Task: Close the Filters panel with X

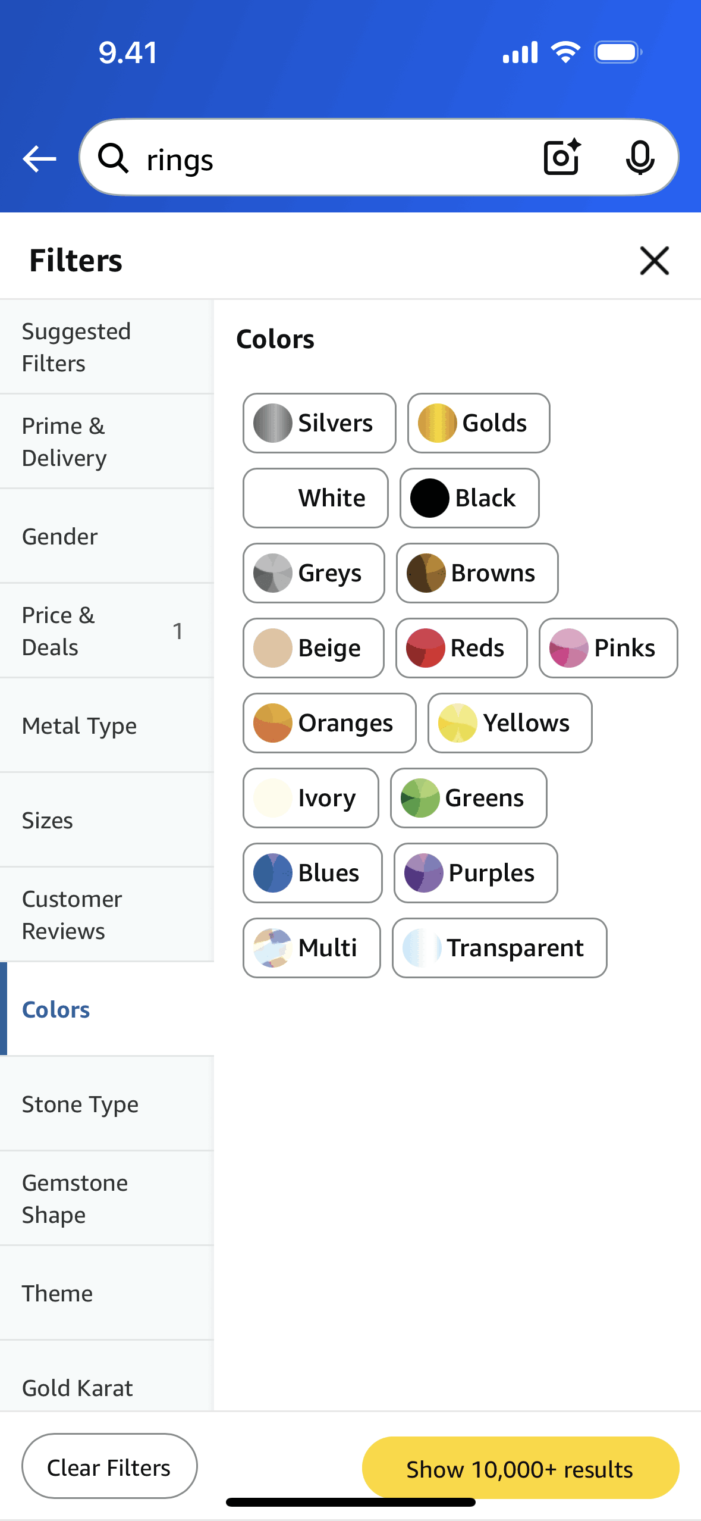Action: [x=654, y=261]
